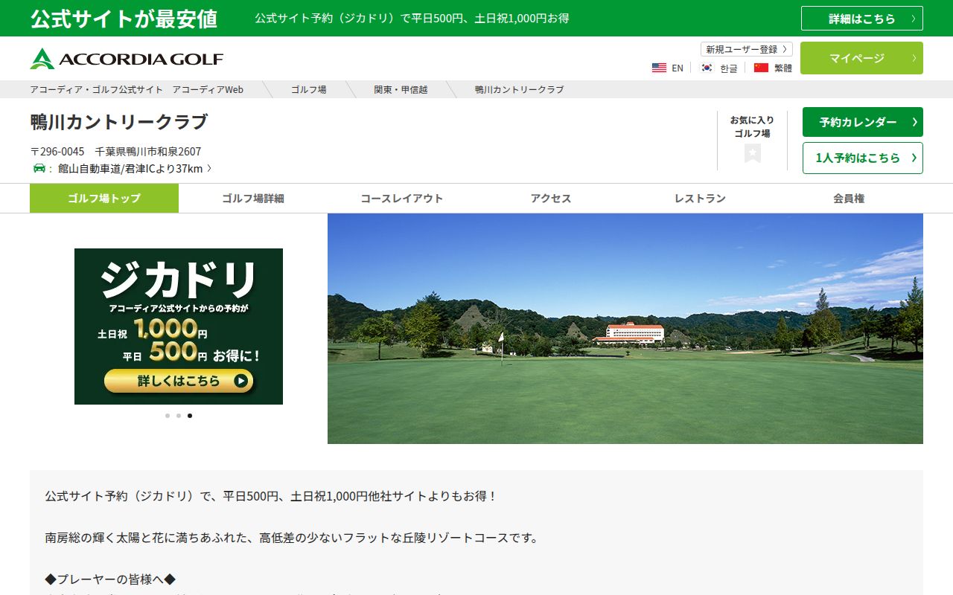Open the 会員権 tab
The width and height of the screenshot is (953, 595).
coord(849,199)
